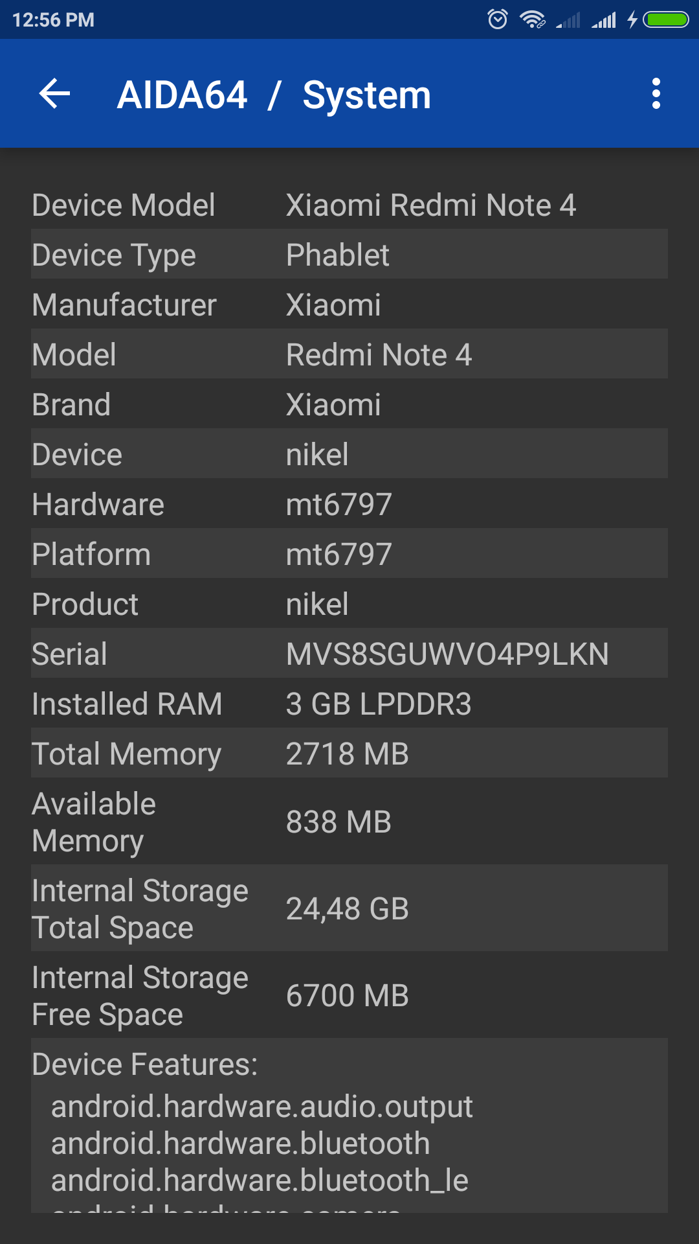Tap the battery charging indicator
Image resolution: width=699 pixels, height=1244 pixels.
[666, 19]
